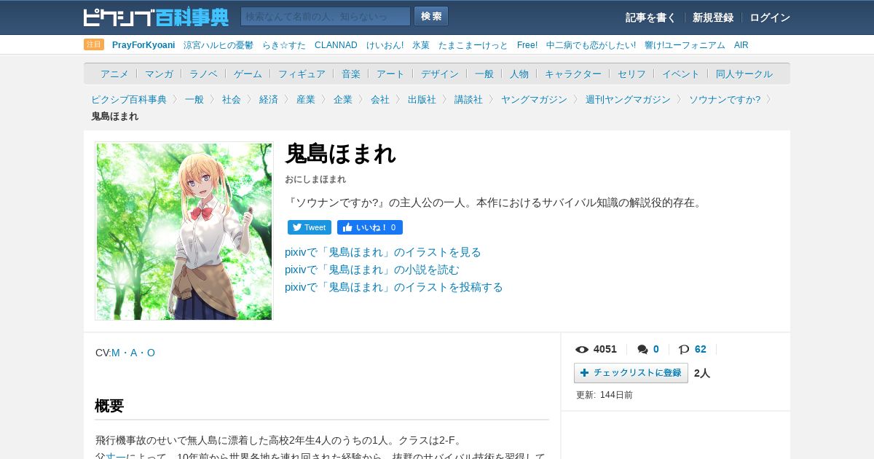Select 一般 category in the menu bar
Screen dimensions: 874x459
pos(484,74)
